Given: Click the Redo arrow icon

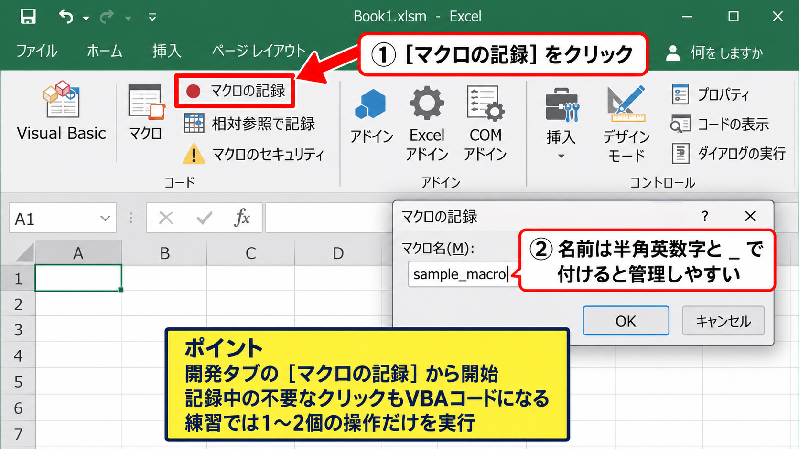Looking at the screenshot, I should (x=107, y=17).
